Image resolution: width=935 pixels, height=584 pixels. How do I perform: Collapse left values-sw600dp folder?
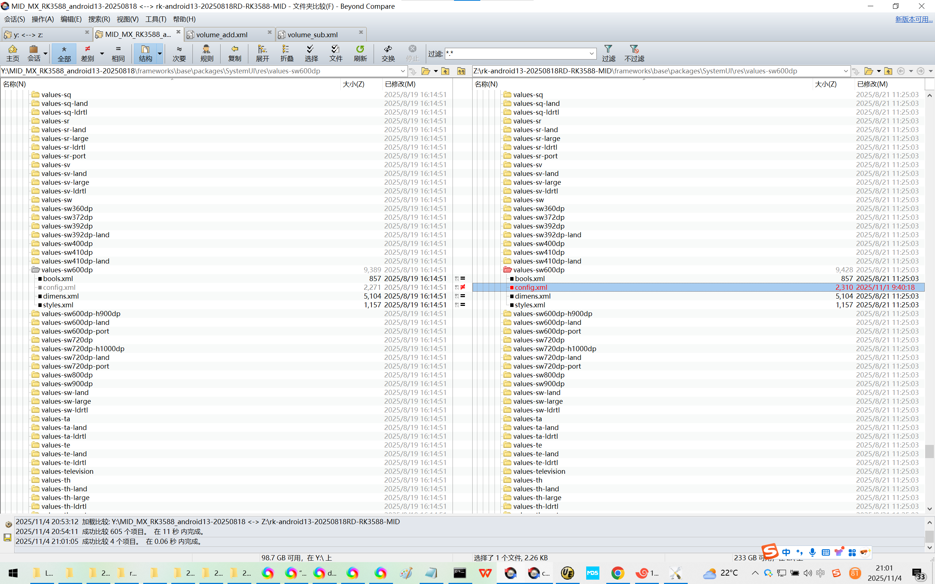[35, 270]
